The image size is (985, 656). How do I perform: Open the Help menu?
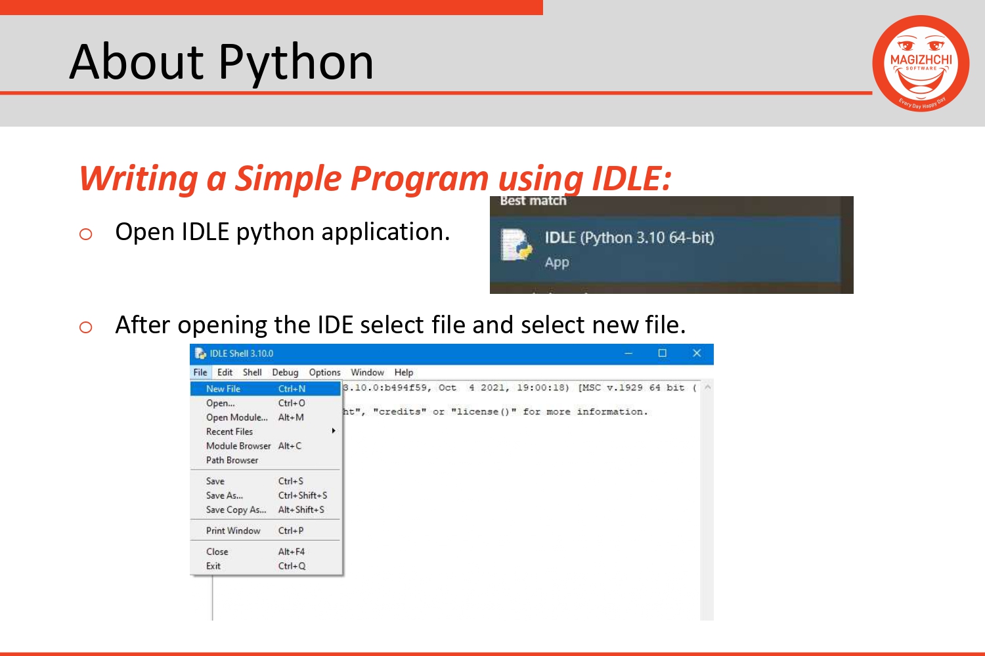pos(404,372)
